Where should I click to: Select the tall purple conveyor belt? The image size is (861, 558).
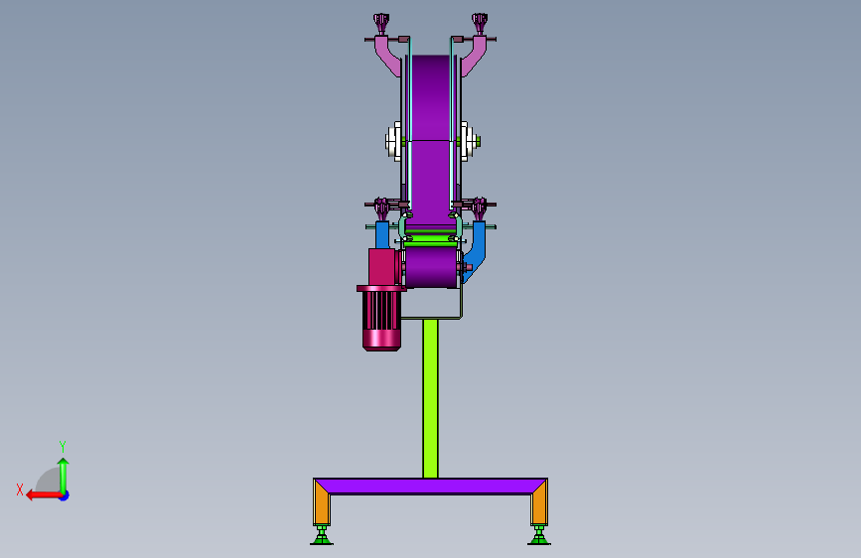[x=431, y=140]
